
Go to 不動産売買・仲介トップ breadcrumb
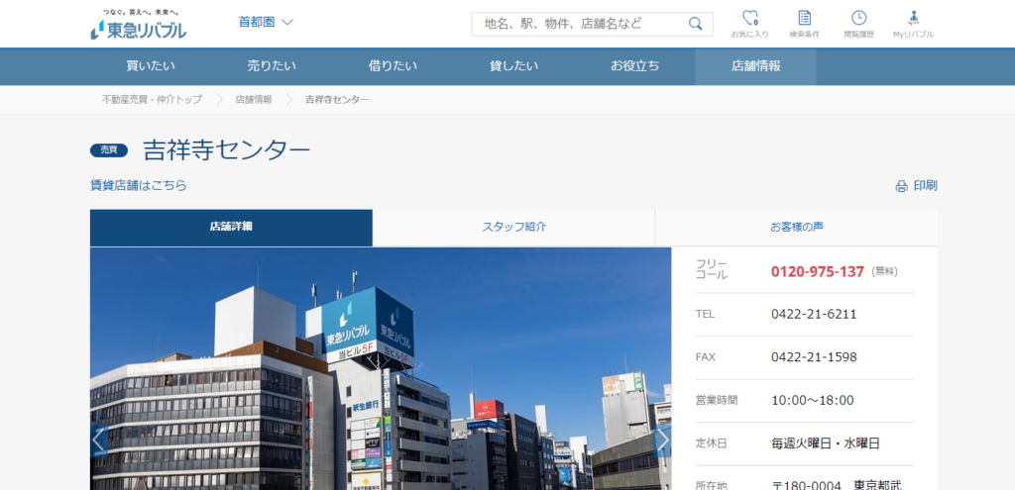tap(152, 100)
